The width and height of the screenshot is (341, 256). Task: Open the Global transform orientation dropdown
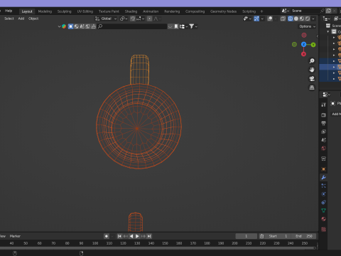coord(106,18)
